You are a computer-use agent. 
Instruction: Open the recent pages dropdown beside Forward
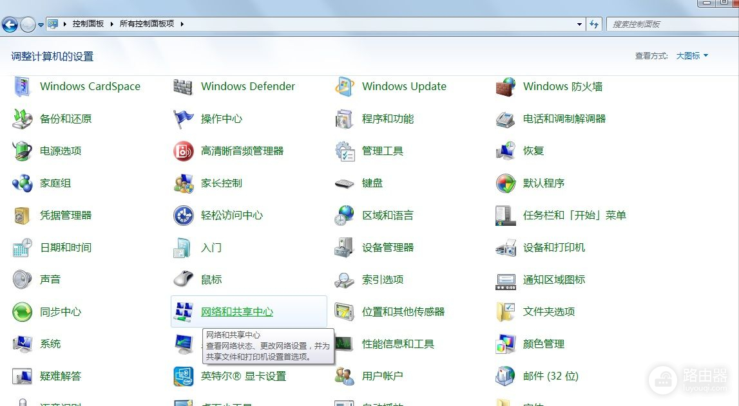(x=41, y=24)
